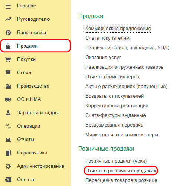Open Реализация (акты, накладные, УПД)
Screen dimensions: 173x186
[127, 48]
